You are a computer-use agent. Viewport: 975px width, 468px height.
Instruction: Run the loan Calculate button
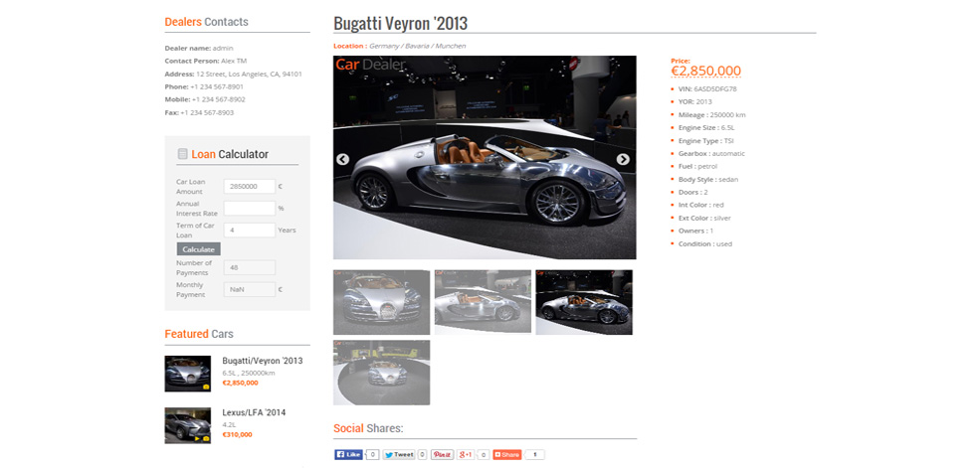(198, 248)
